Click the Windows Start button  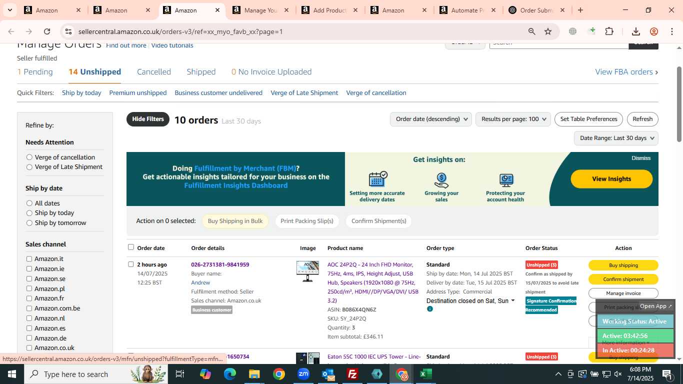[x=12, y=374]
